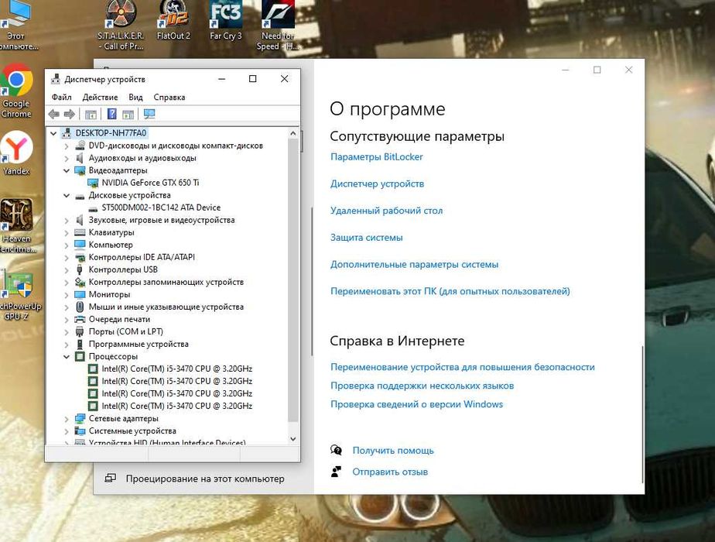Collapse the DESKTOP-NH77FA0 root node
The width and height of the screenshot is (715, 542).
[53, 133]
